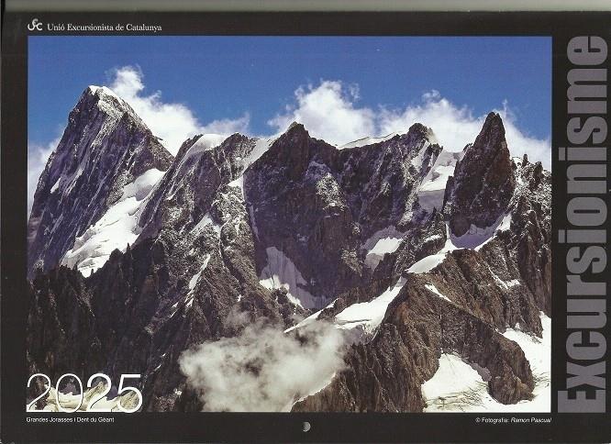This screenshot has height=444, width=611.
Task: Select the 'Unió Excursionista de Catalunya' title
Action: pos(105,28)
